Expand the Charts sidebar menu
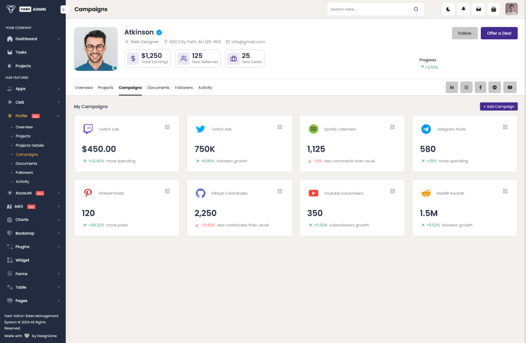526x343 pixels. 33,220
